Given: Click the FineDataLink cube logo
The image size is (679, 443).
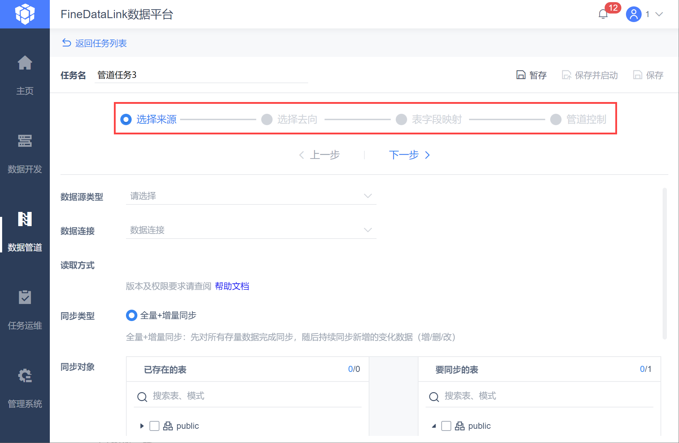Looking at the screenshot, I should pyautogui.click(x=25, y=14).
